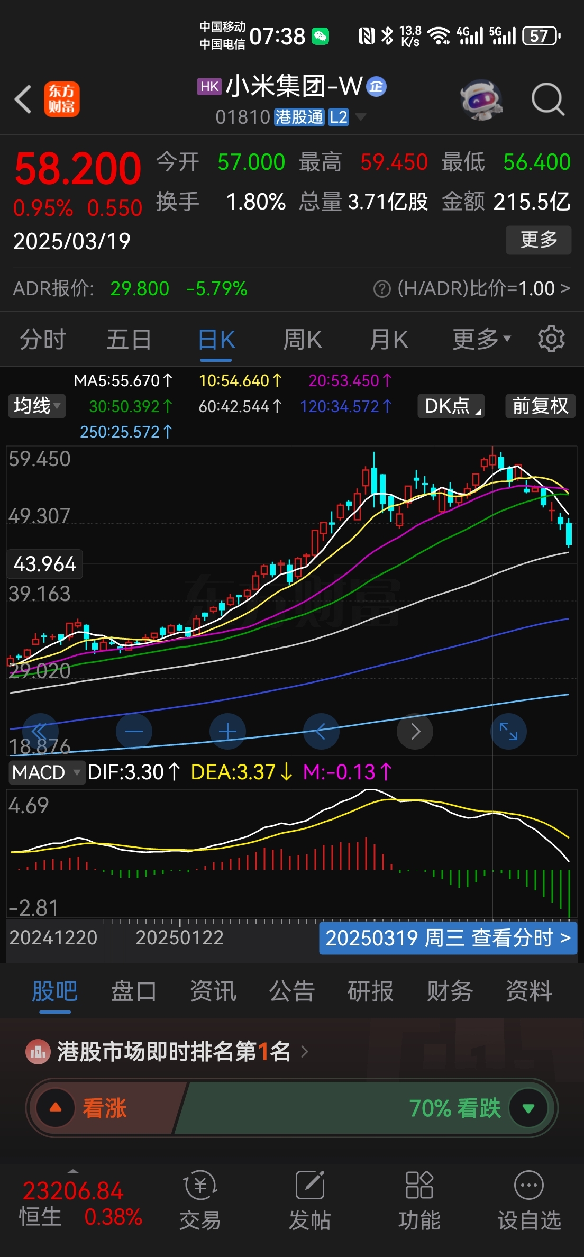Tap MA250:25.572 moving average label
Viewport: 584px width, 1257px height.
click(126, 432)
